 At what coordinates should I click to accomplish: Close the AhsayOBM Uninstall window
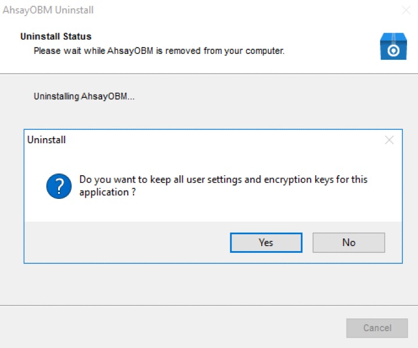406,10
